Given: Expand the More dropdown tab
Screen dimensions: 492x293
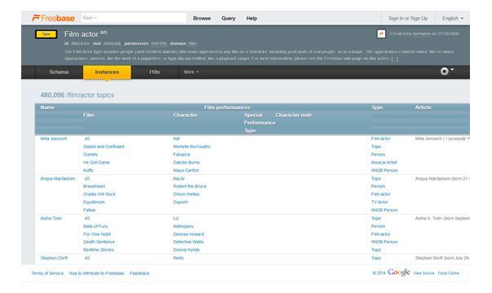Looking at the screenshot, I should [x=191, y=72].
